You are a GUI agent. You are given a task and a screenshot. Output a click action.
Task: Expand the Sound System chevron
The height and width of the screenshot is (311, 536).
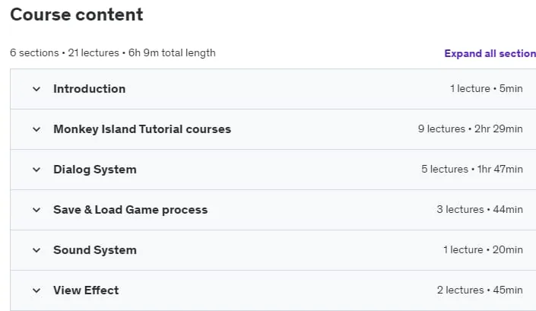tap(36, 250)
